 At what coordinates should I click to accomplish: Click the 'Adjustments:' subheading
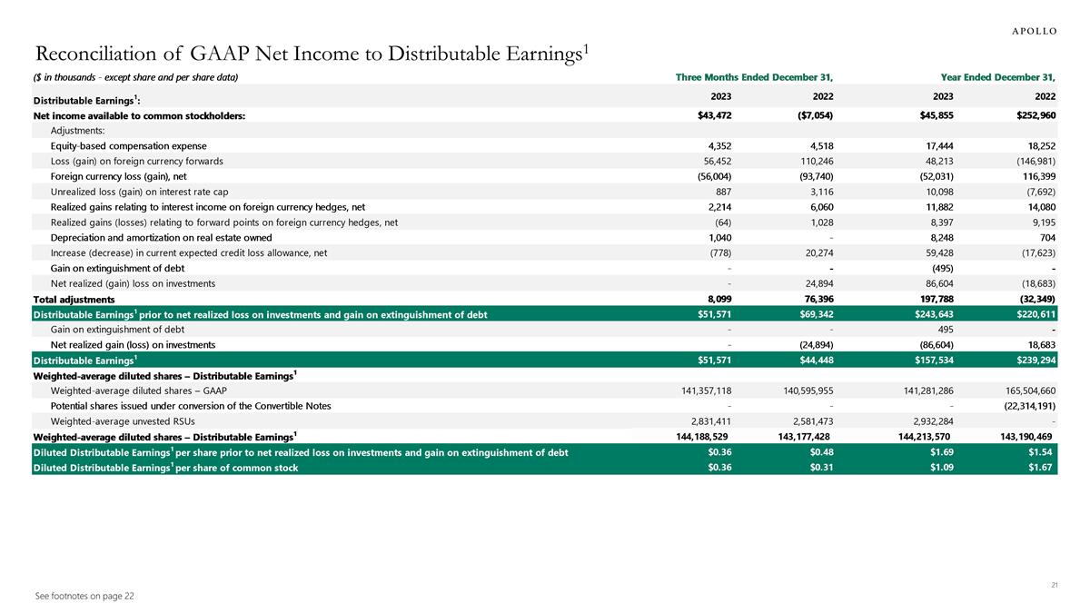pyautogui.click(x=78, y=131)
